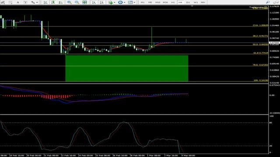Screen dimensions: 280x157
Task: Switch chart to line chart mode
Action: click(61, 2)
